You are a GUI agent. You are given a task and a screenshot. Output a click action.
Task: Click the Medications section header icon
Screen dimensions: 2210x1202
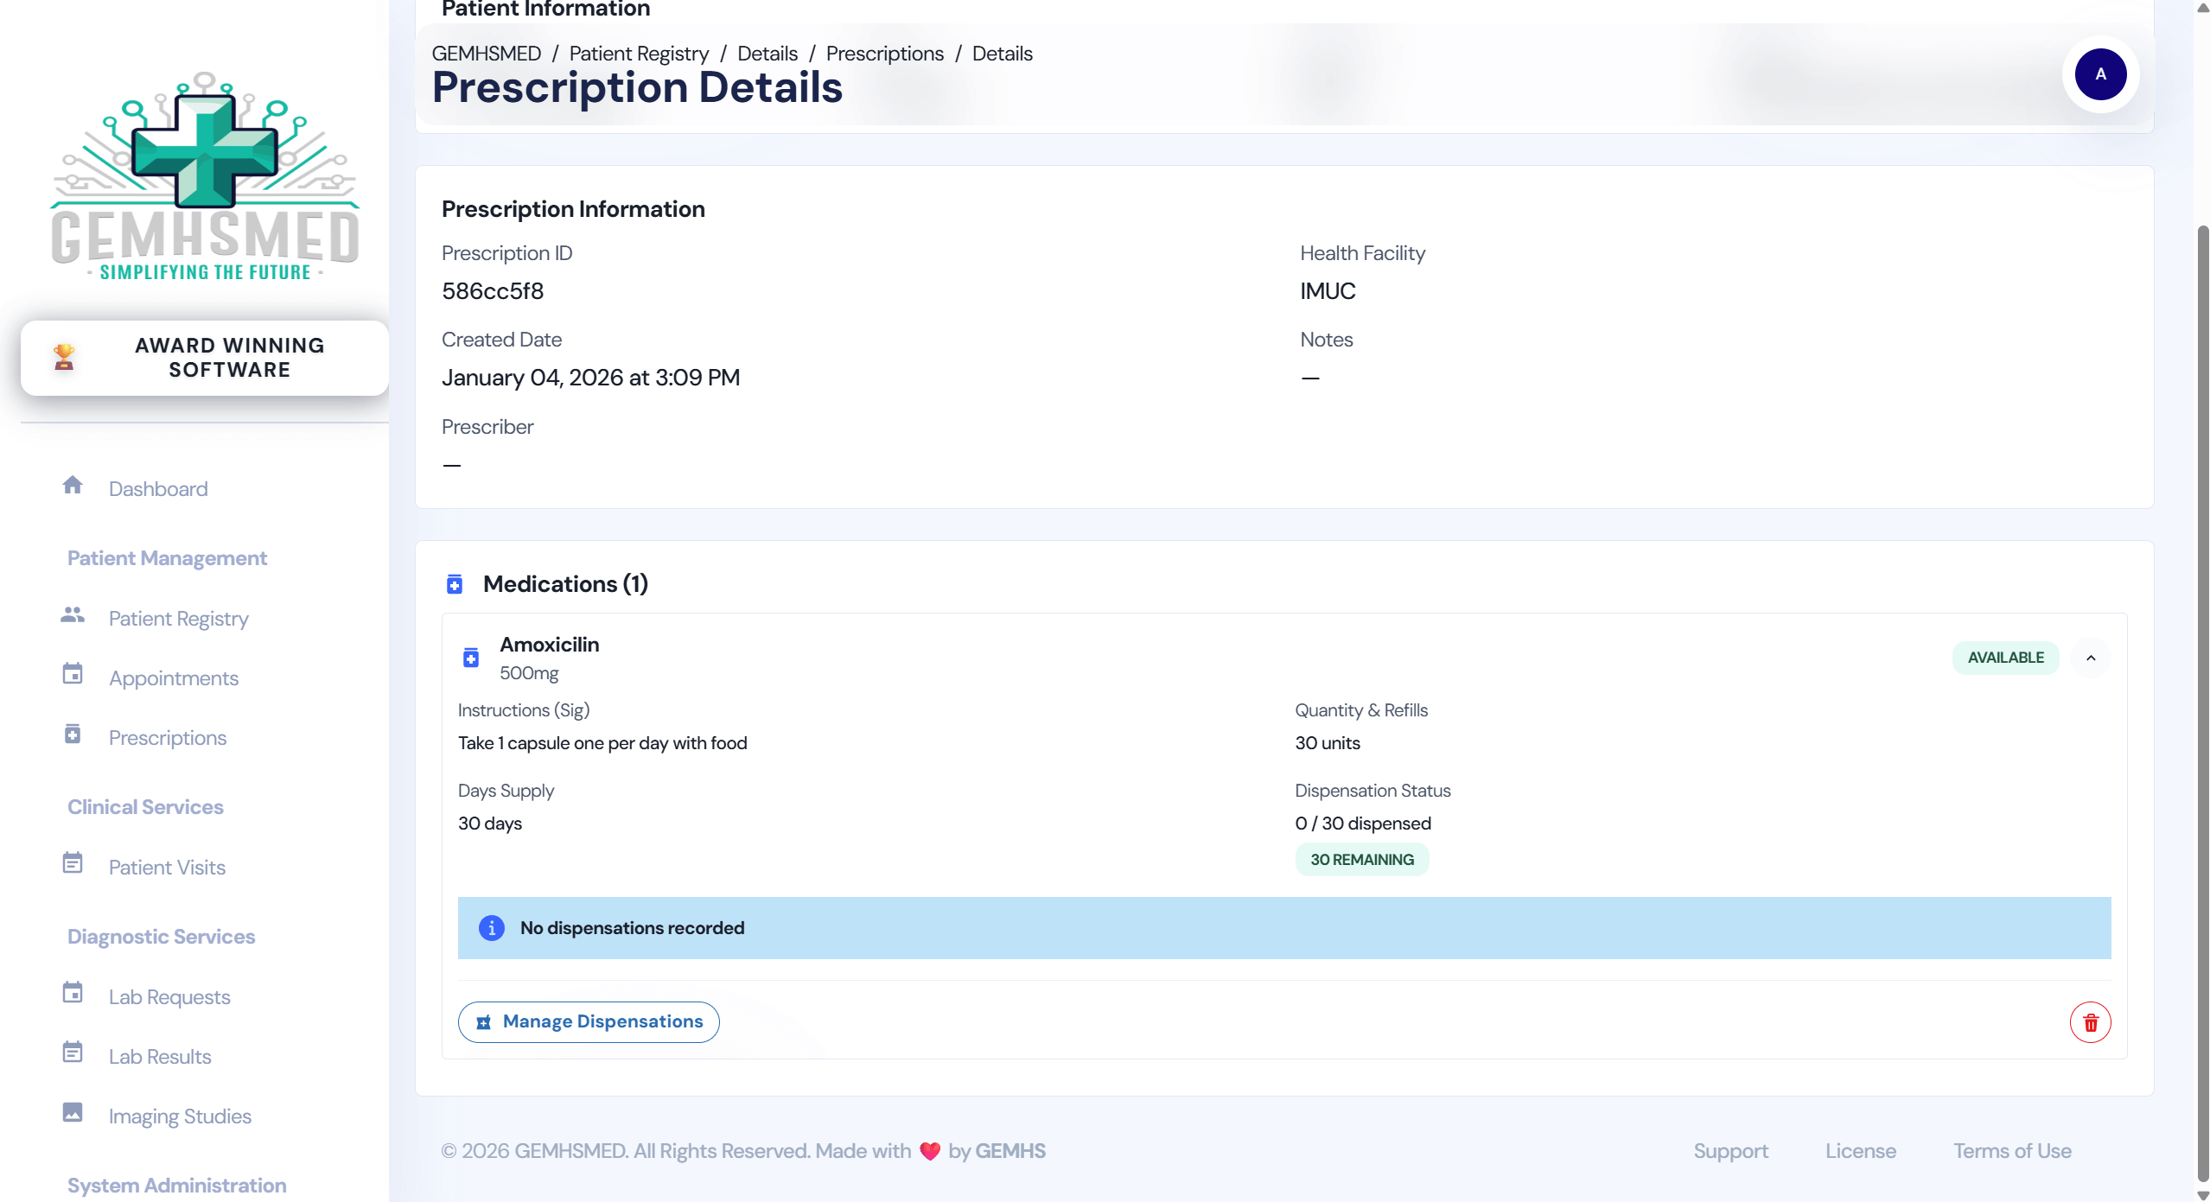(455, 585)
